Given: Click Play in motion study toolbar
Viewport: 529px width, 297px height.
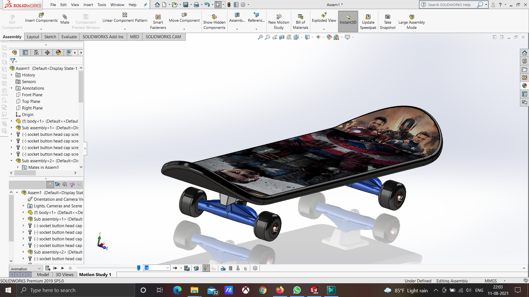Looking at the screenshot, I should [x=63, y=268].
